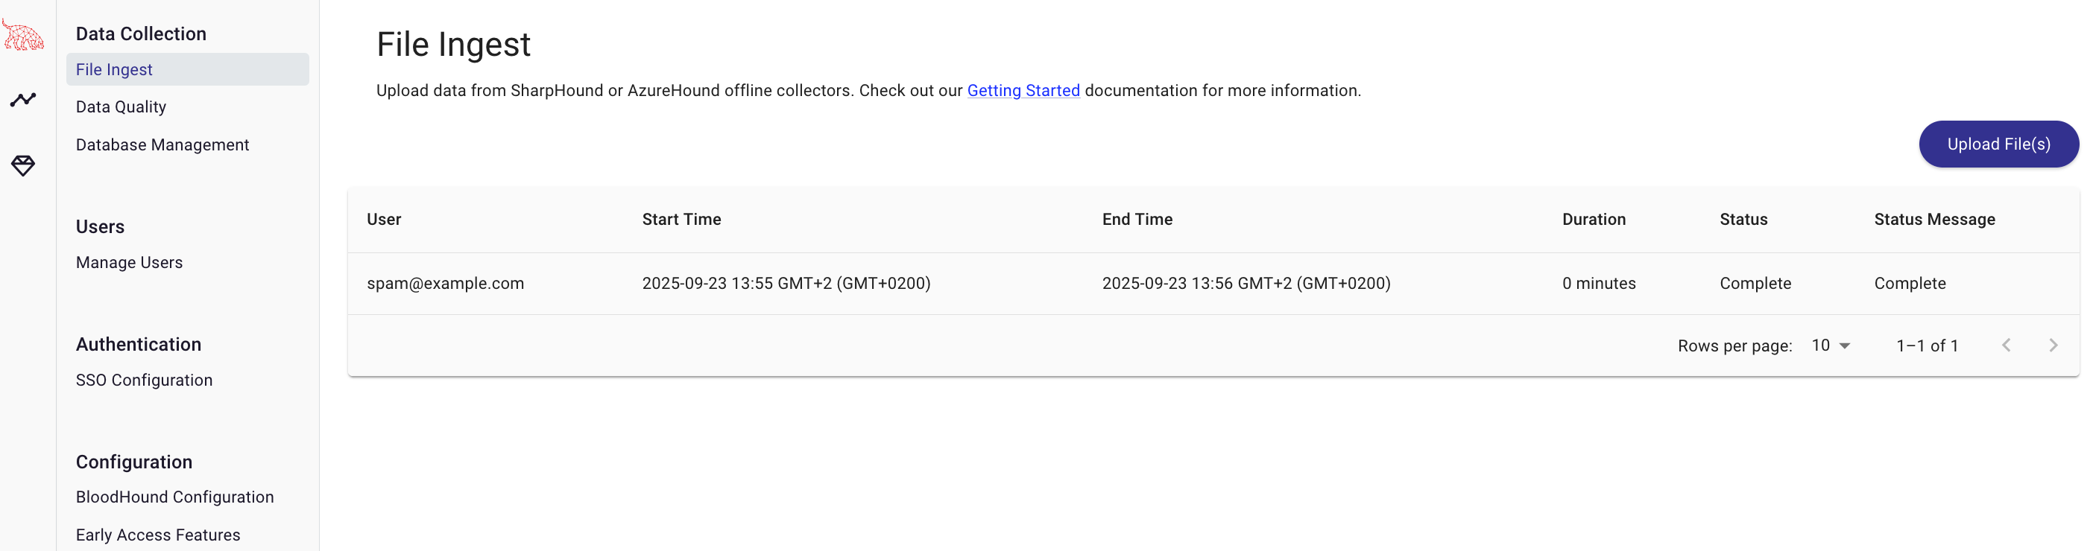Click the Start Time column header
2093x551 pixels.
point(681,219)
